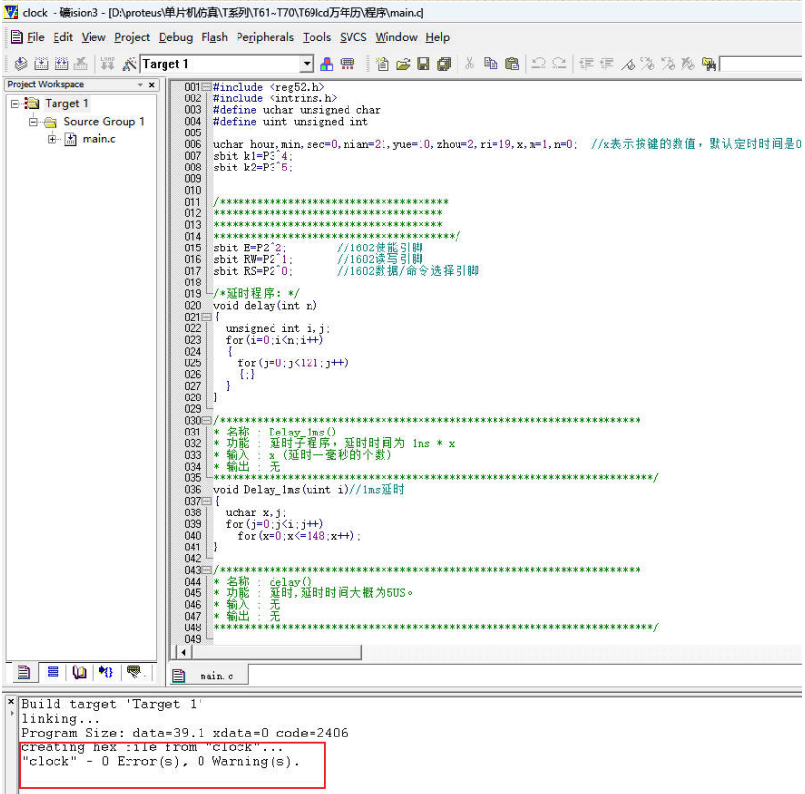805x794 pixels.
Task: Collapse the Target 1 tree node
Action: tap(15, 103)
